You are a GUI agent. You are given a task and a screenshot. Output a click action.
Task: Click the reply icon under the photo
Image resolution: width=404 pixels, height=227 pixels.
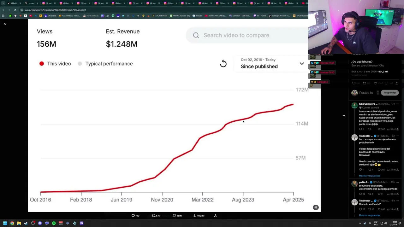133,216
